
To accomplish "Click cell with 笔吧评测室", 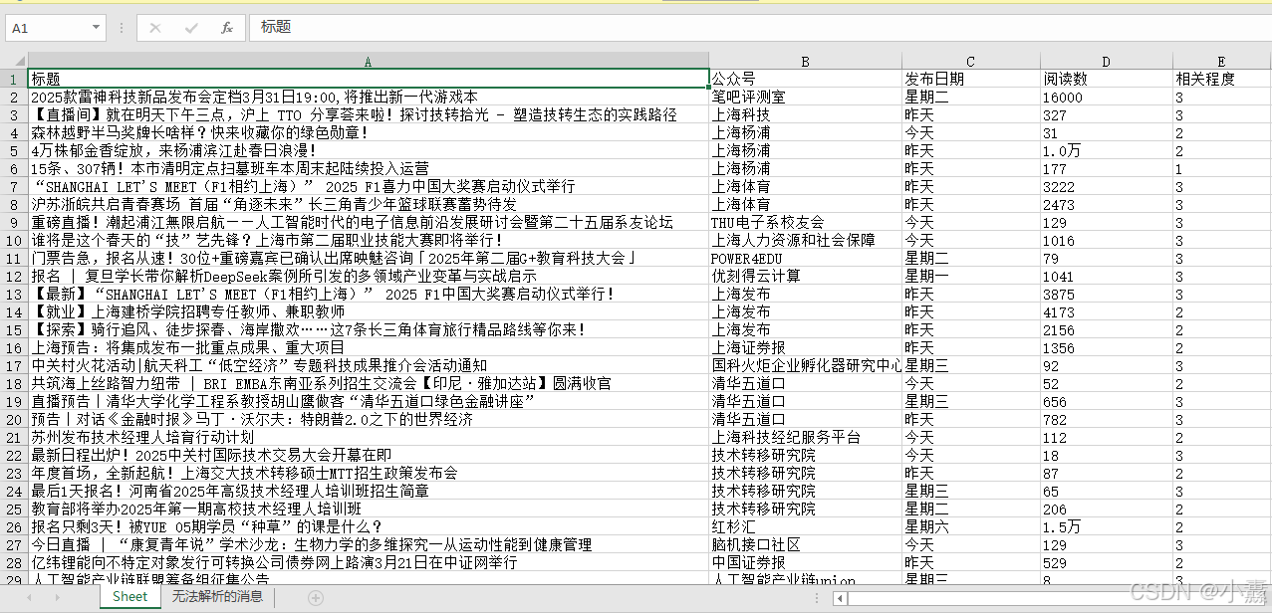I will point(805,98).
